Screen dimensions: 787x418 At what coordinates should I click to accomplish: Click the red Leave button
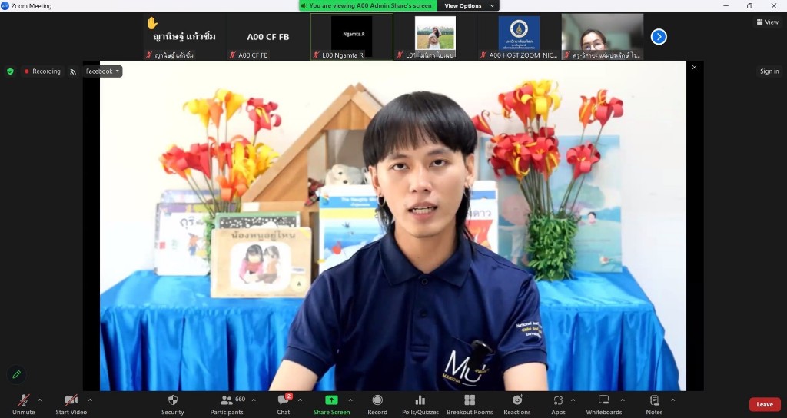[765, 404]
